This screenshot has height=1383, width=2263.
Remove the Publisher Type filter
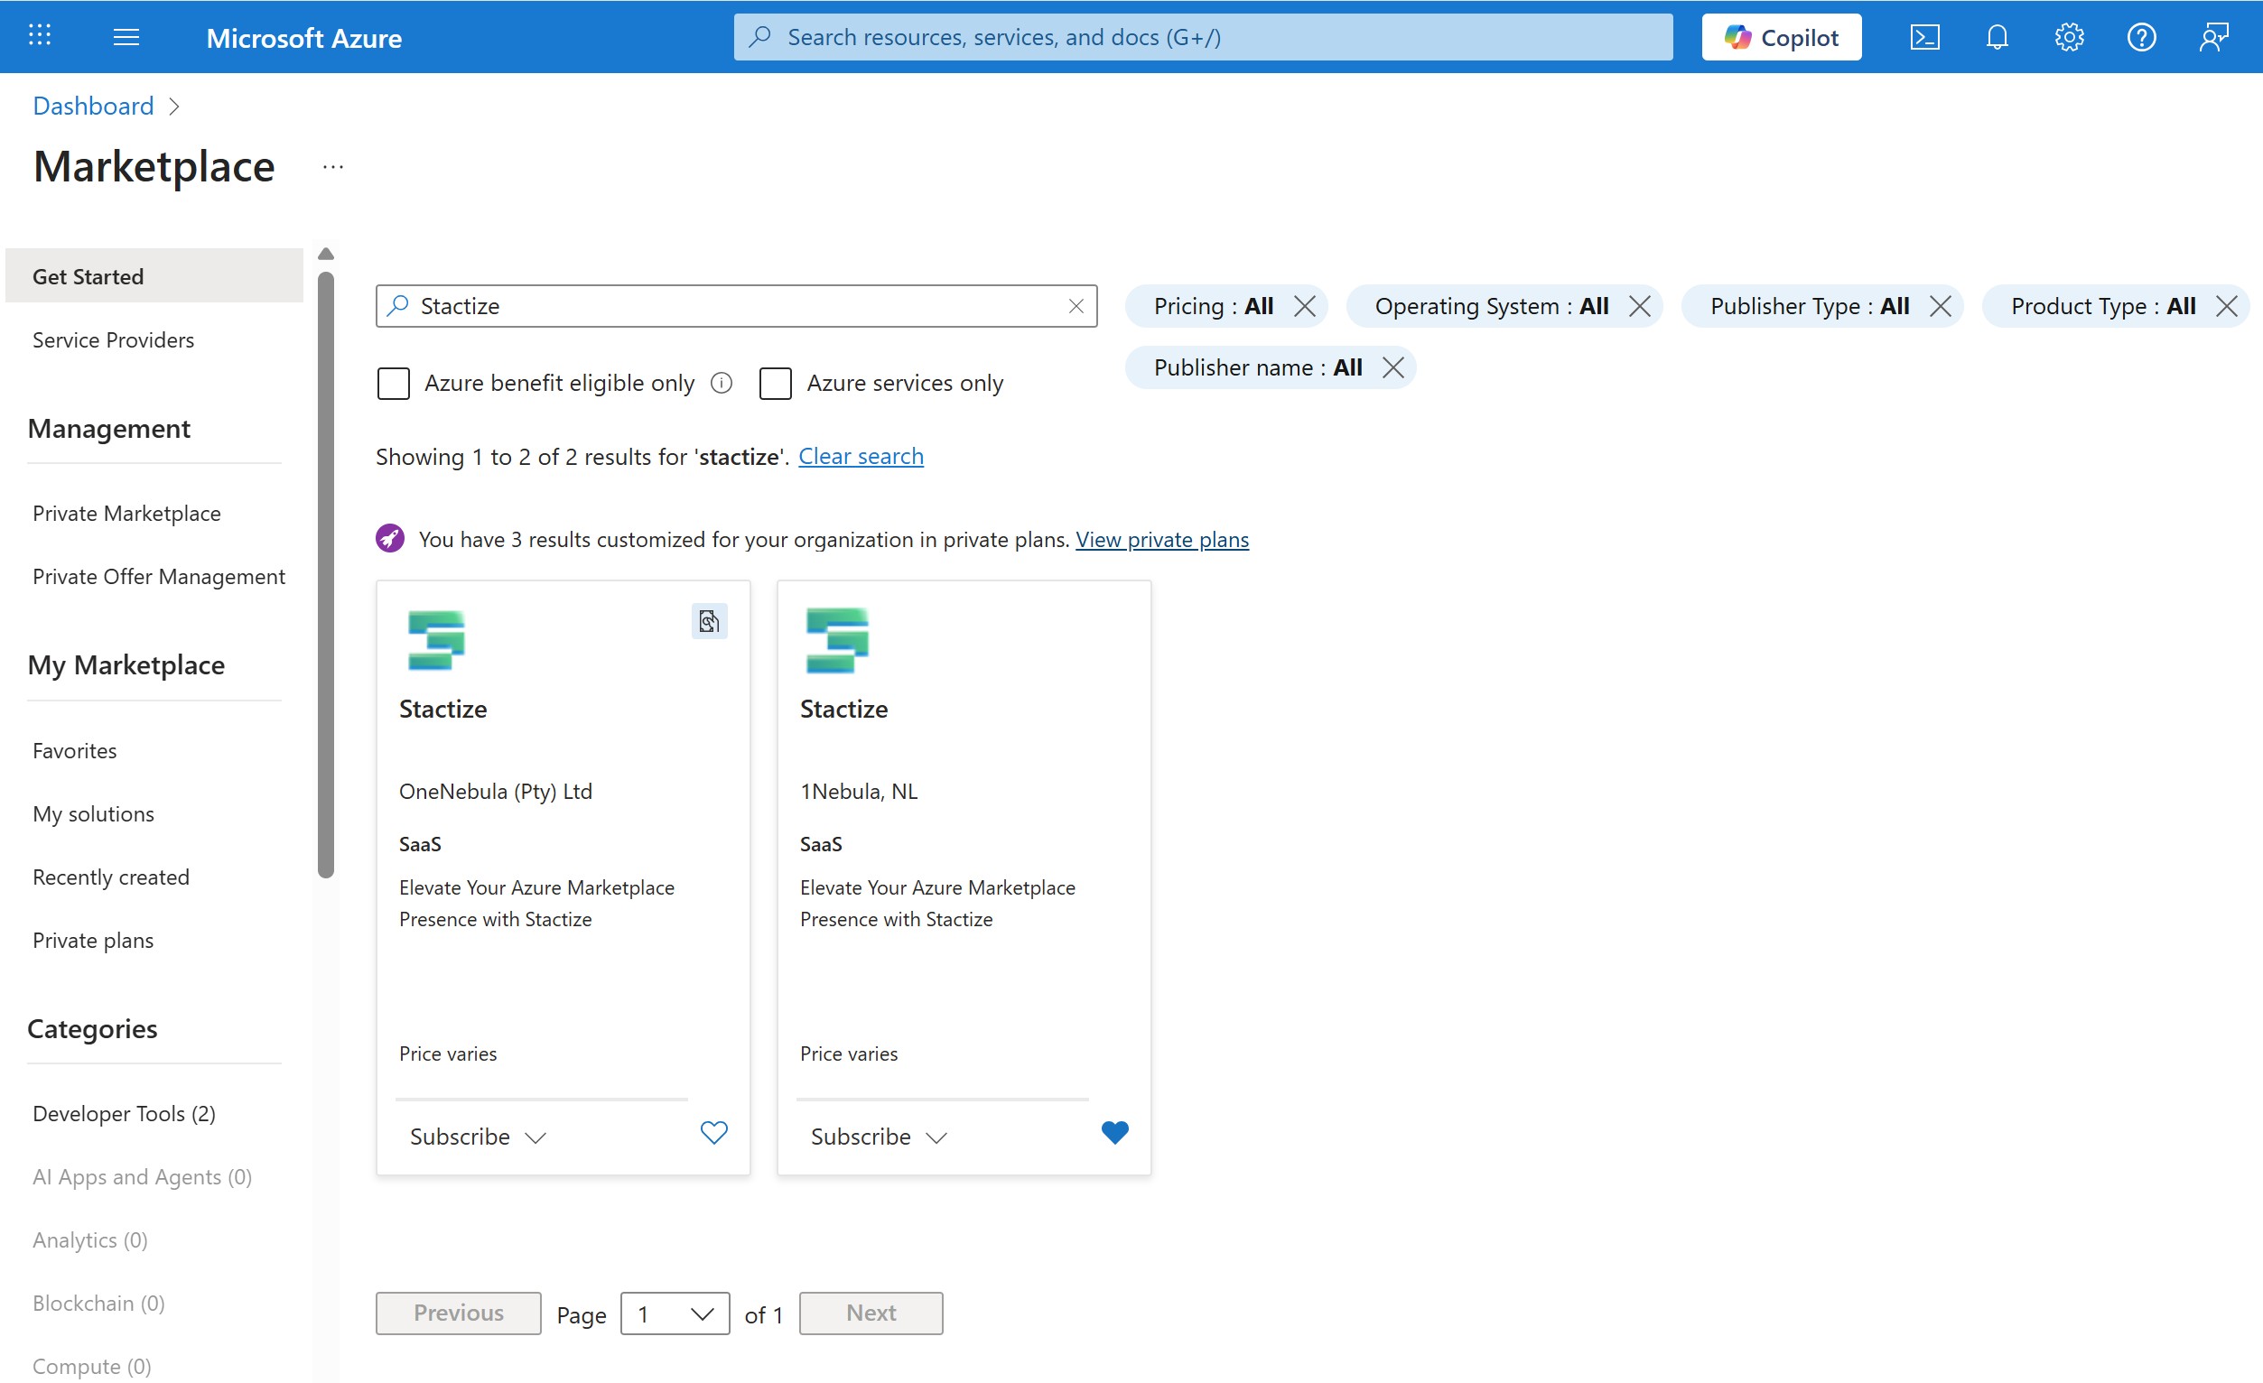(1940, 306)
